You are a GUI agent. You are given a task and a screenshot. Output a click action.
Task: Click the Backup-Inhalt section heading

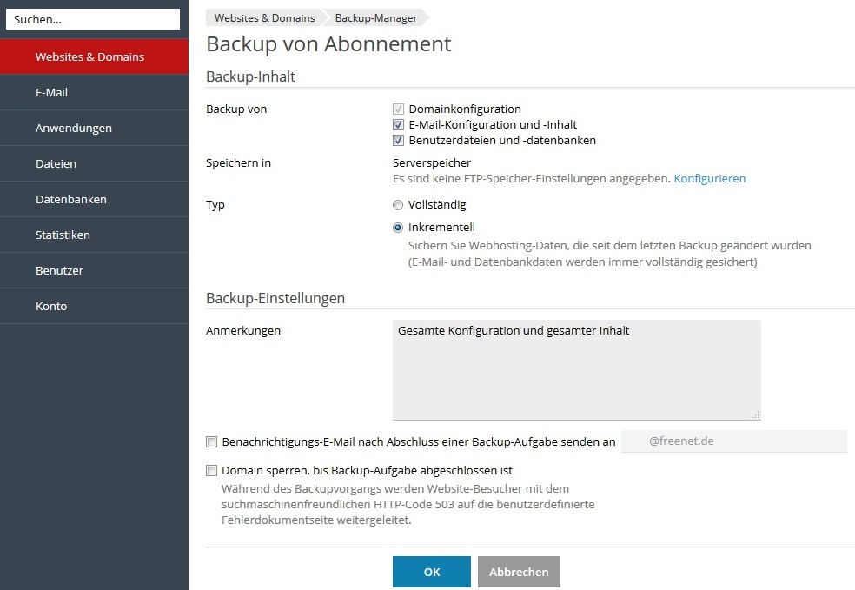(250, 76)
